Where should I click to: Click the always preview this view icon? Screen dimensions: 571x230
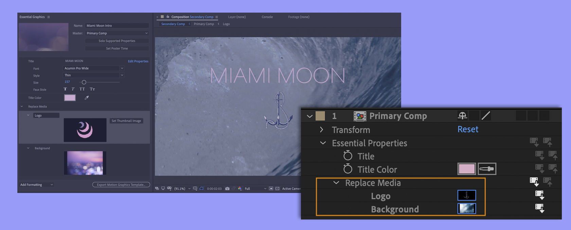[157, 189]
